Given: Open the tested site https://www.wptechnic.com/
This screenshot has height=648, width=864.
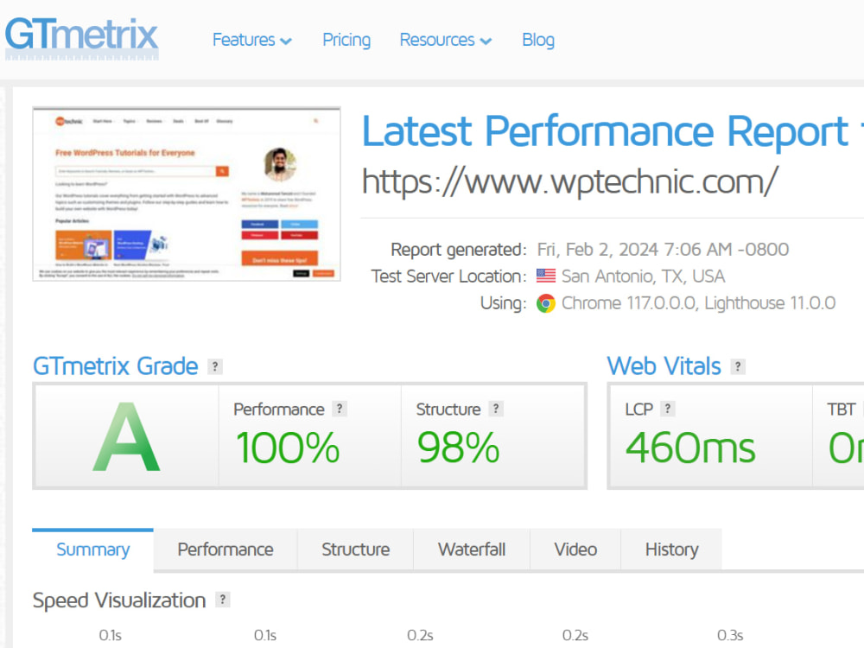Looking at the screenshot, I should pos(569,181).
